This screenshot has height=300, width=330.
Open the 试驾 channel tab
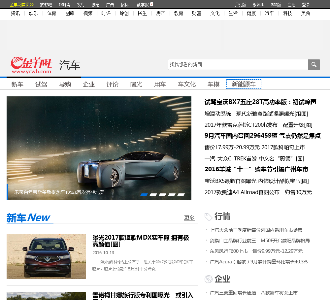coord(41,84)
